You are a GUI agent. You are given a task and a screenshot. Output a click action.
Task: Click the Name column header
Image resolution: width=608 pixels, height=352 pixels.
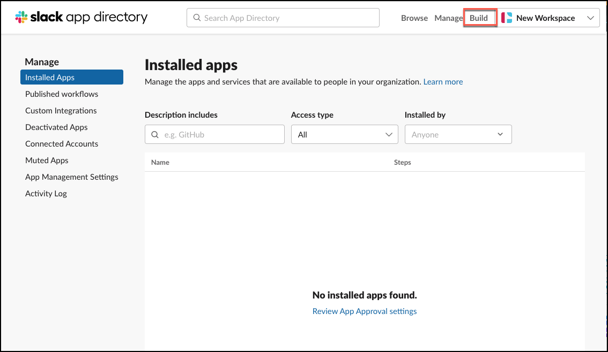160,162
